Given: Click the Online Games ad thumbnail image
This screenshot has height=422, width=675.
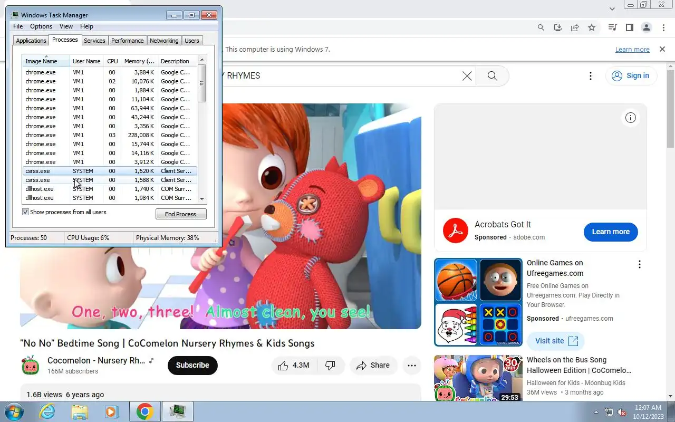Looking at the screenshot, I should tap(478, 302).
